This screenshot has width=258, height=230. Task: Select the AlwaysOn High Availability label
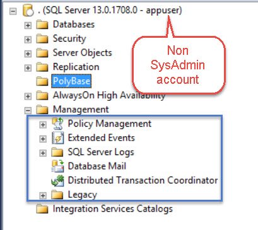pyautogui.click(x=109, y=95)
